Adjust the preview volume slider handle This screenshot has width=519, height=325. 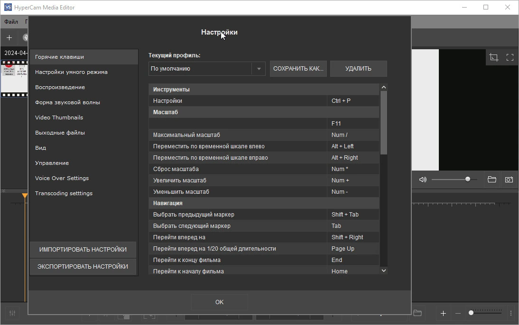click(x=468, y=179)
